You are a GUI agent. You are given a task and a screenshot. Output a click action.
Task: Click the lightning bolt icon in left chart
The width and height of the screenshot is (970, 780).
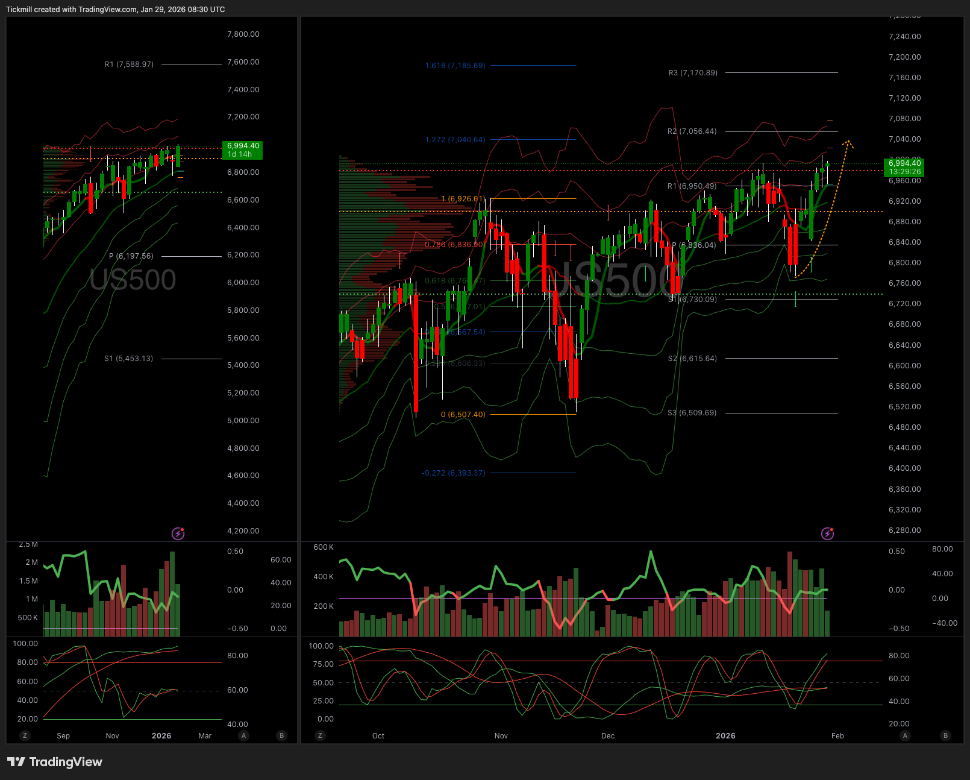(x=178, y=533)
